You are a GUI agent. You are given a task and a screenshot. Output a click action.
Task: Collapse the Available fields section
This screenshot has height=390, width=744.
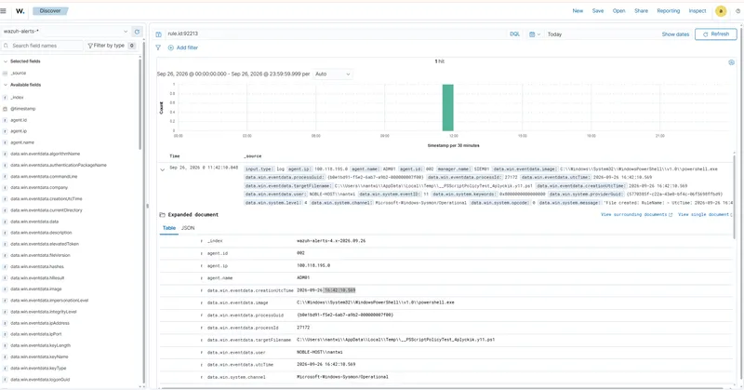6,85
